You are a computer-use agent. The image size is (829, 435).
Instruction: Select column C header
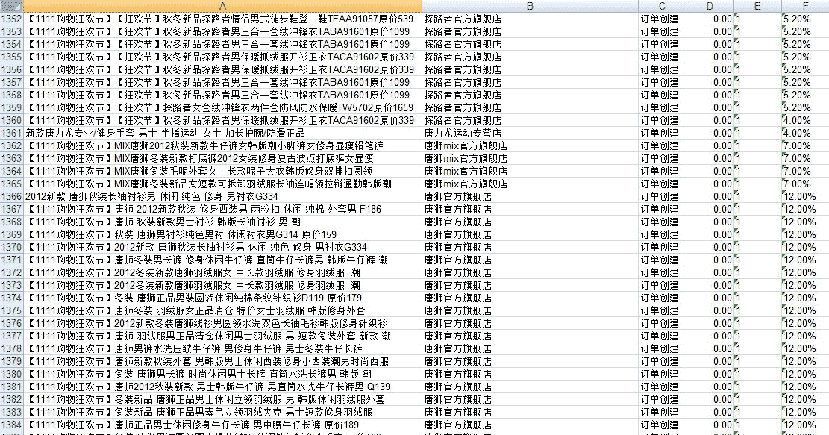[x=662, y=6]
